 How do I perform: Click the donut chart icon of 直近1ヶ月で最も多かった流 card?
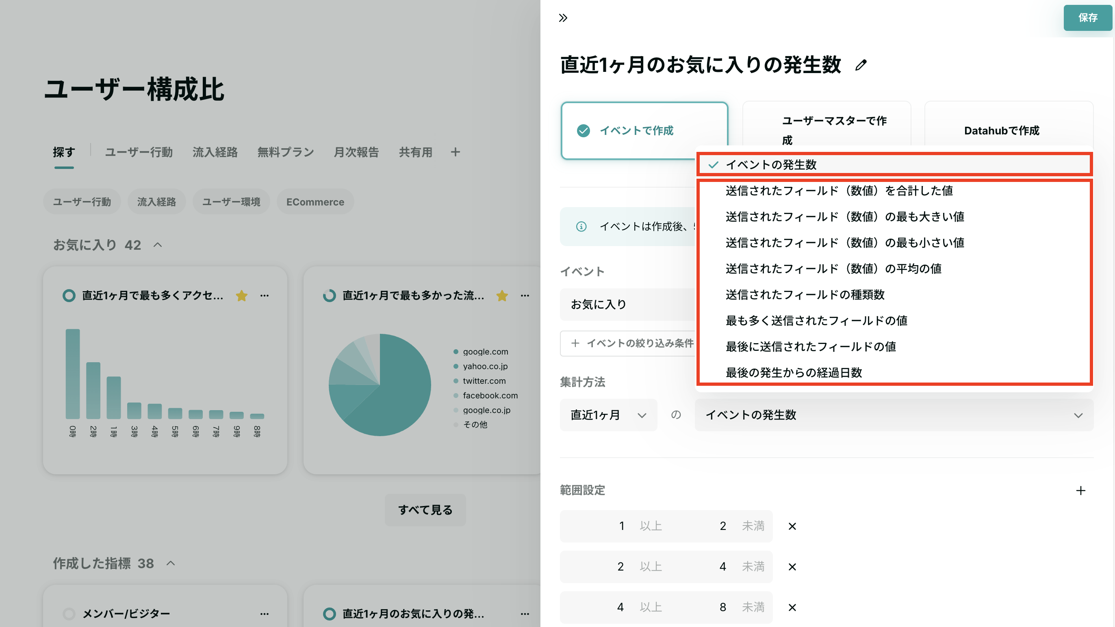329,296
